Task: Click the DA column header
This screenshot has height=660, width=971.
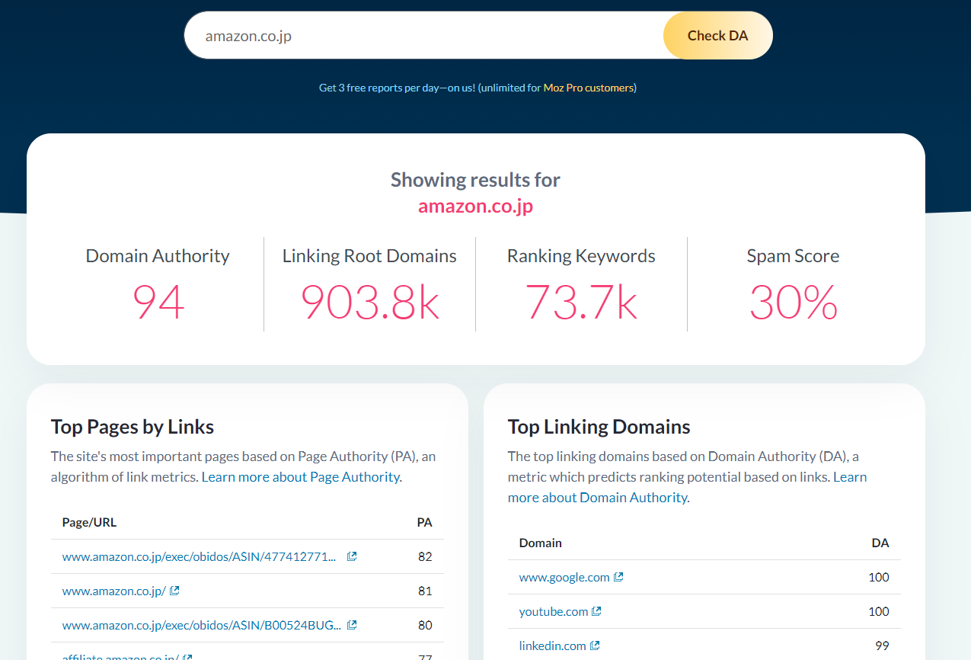Action: pyautogui.click(x=880, y=543)
